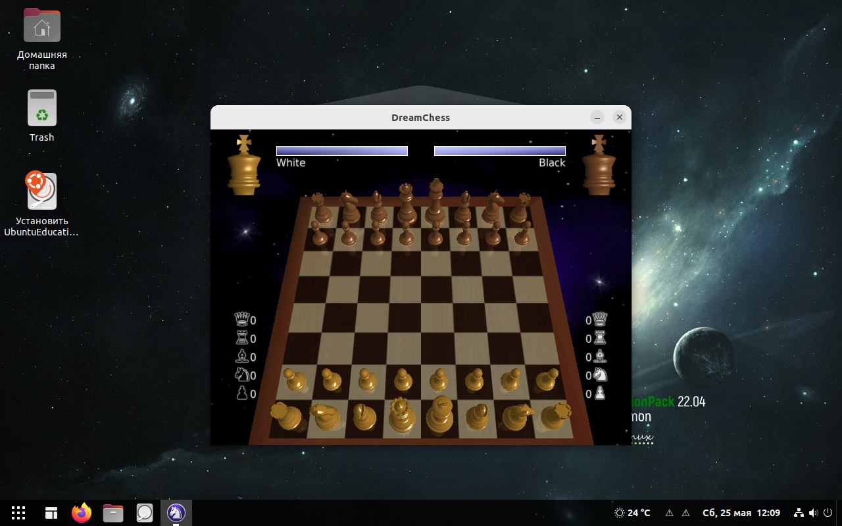Click White's captured pawn counter icon

(x=242, y=393)
